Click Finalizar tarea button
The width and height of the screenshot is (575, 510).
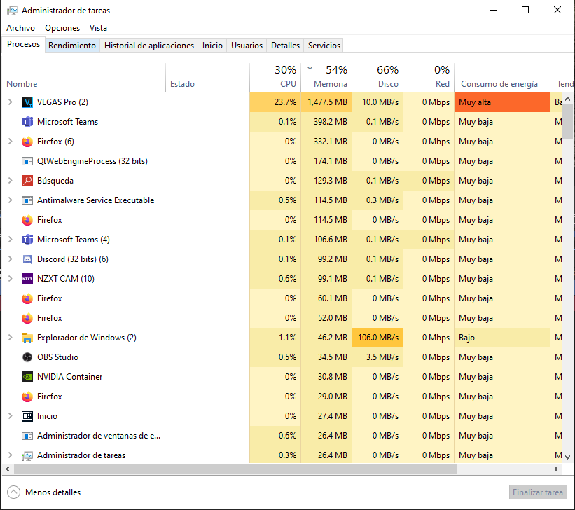tap(538, 492)
